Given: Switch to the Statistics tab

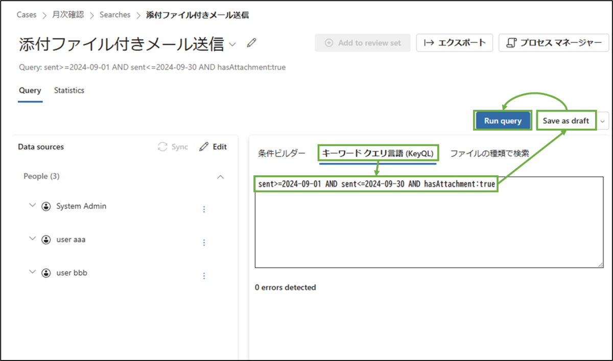Looking at the screenshot, I should tap(69, 90).
